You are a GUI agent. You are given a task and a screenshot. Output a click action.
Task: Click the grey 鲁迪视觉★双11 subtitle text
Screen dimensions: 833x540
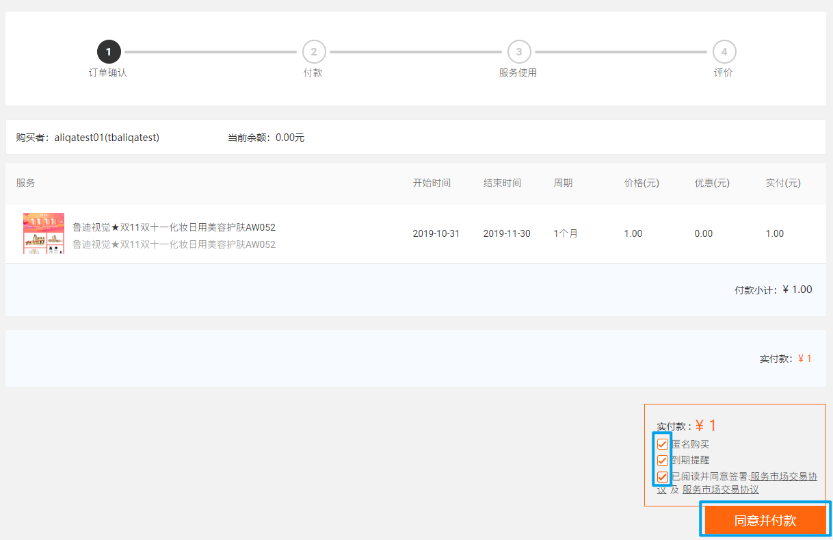[174, 244]
